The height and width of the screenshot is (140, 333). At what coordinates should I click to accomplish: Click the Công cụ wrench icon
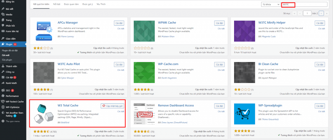click(3, 72)
